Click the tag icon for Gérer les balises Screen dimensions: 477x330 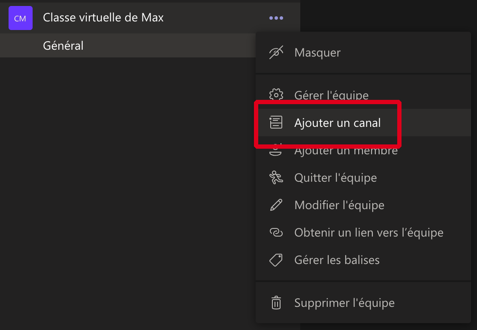pyautogui.click(x=276, y=260)
